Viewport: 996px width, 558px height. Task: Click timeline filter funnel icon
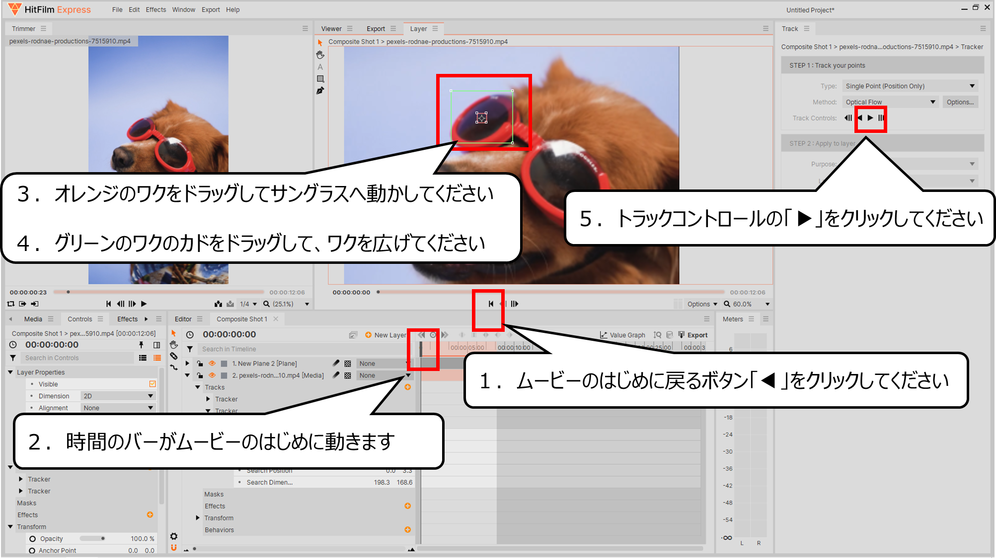(x=190, y=349)
